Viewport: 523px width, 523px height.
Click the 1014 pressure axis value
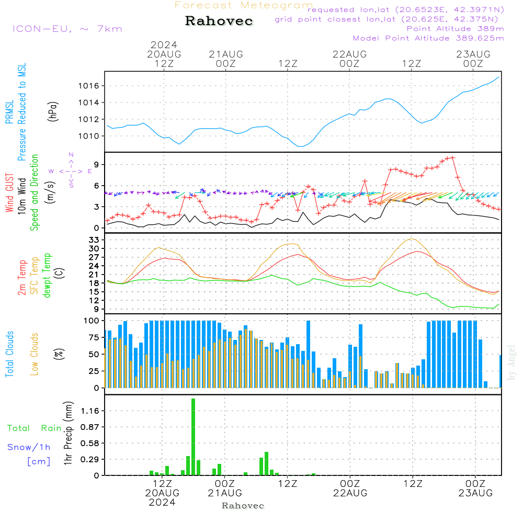pyautogui.click(x=89, y=103)
